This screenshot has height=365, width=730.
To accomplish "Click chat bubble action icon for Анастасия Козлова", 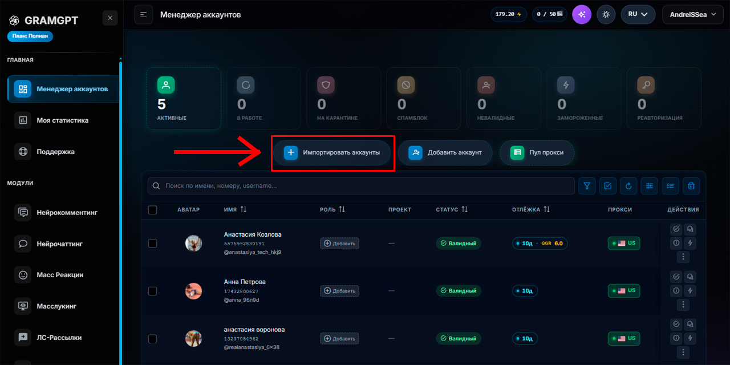I will click(x=690, y=229).
